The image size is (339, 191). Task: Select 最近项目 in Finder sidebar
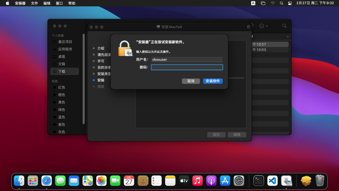65,42
